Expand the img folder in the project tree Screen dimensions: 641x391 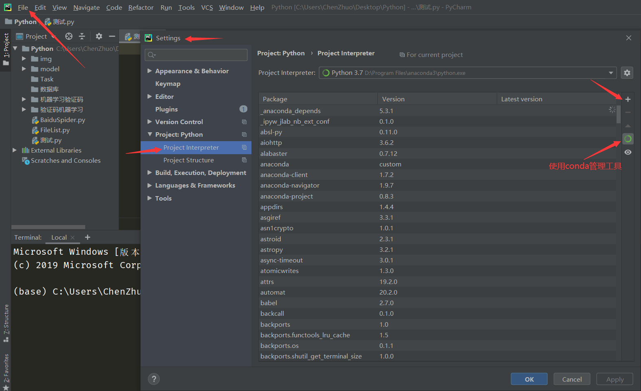point(24,59)
